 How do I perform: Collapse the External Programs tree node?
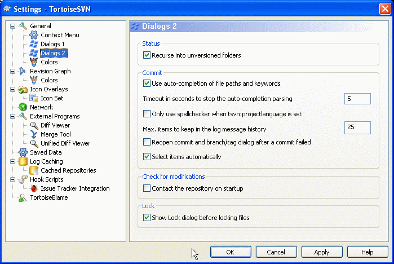pyautogui.click(x=12, y=116)
